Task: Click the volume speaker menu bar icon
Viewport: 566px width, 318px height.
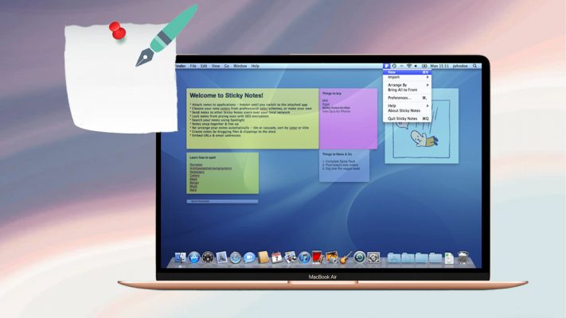Action: pos(416,66)
